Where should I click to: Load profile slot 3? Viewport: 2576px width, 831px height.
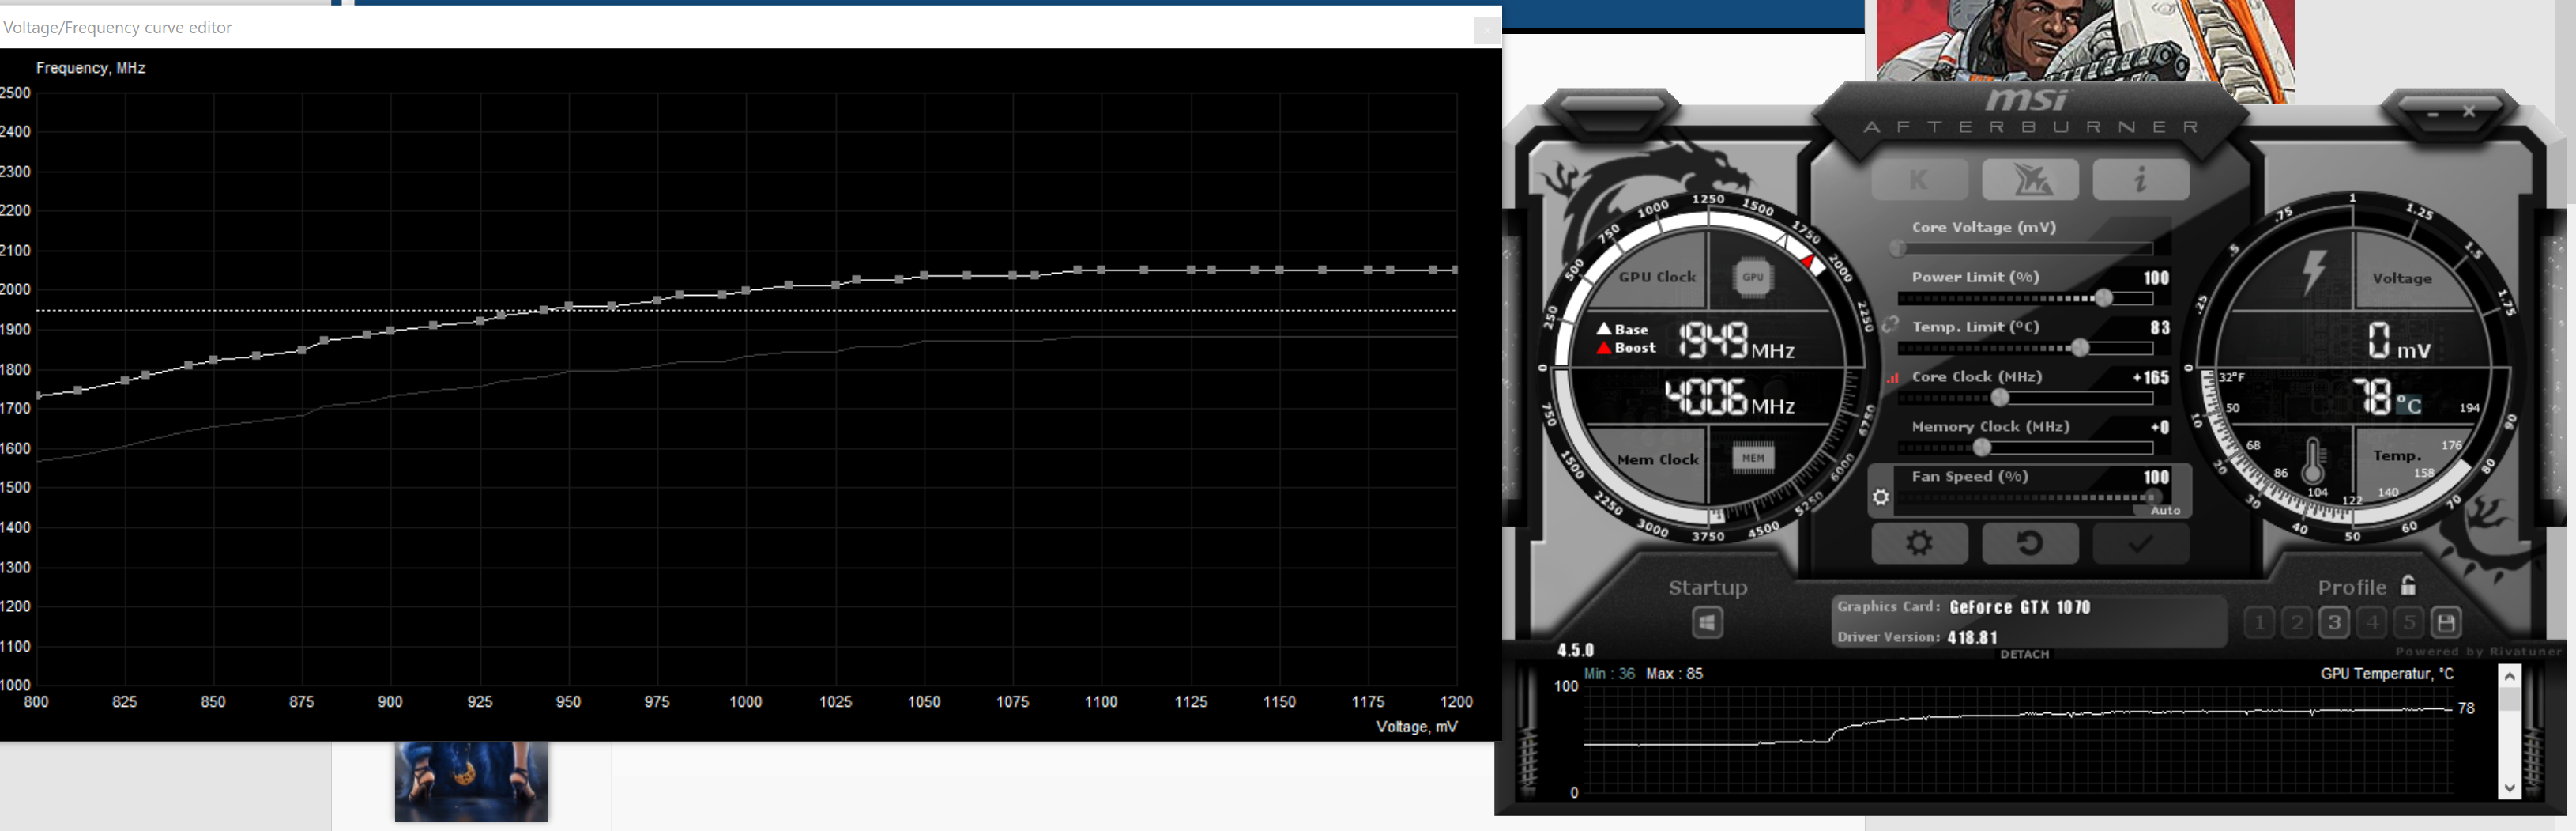[x=2334, y=623]
